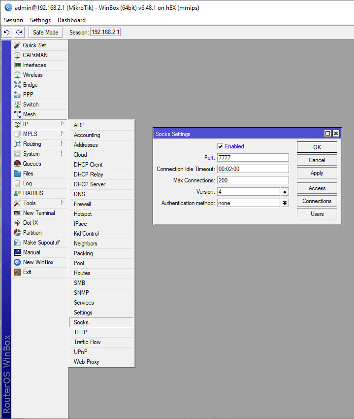Click the Exit door icon
354x419 pixels.
pyautogui.click(x=17, y=272)
